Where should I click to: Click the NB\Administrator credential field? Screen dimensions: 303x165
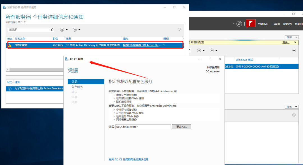point(143,127)
